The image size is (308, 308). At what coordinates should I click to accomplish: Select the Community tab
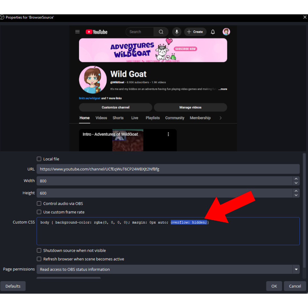(175, 118)
